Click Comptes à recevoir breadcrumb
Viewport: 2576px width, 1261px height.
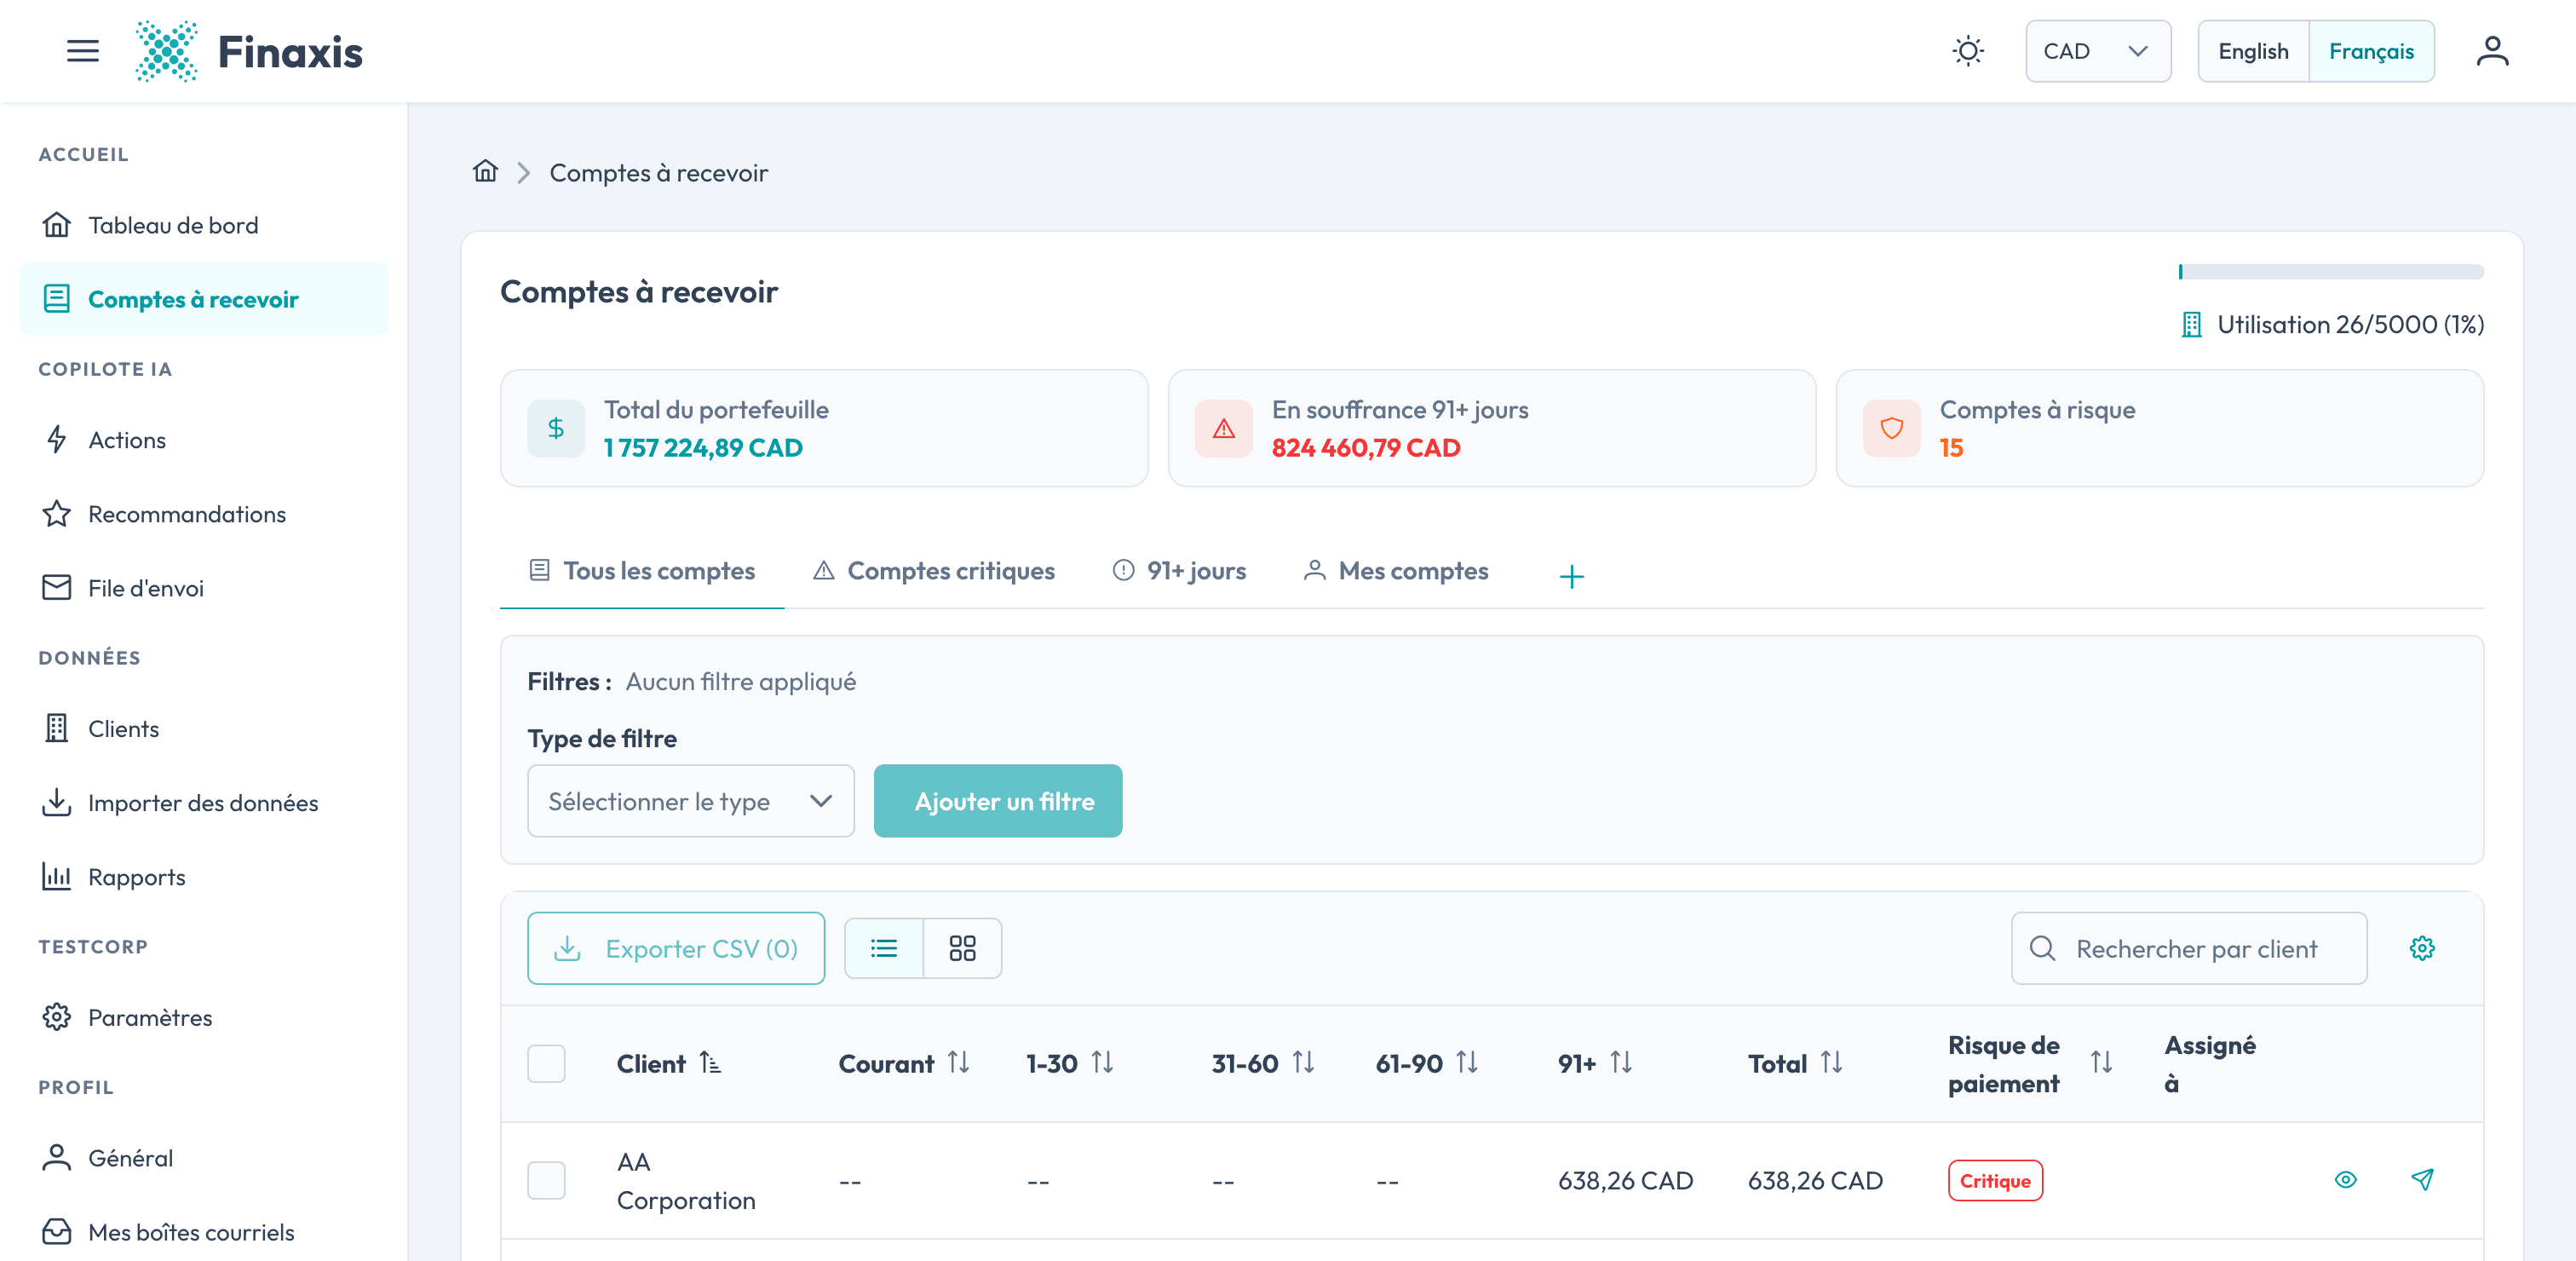[659, 173]
